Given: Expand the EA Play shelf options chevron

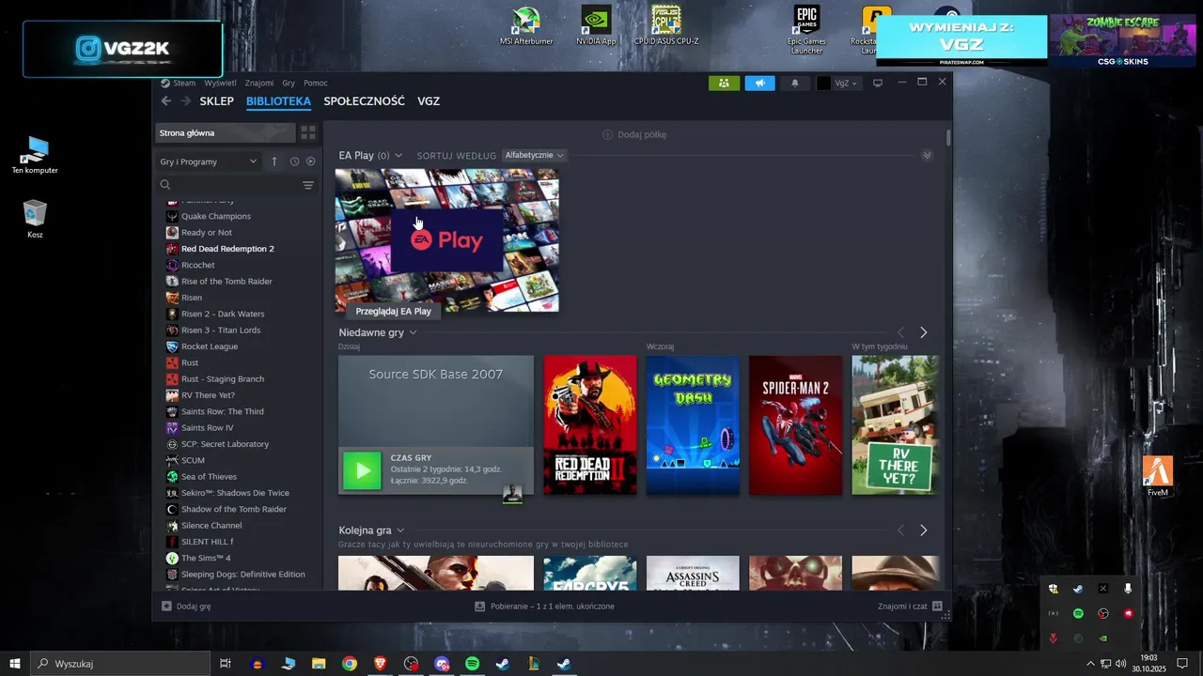Looking at the screenshot, I should pyautogui.click(x=398, y=155).
